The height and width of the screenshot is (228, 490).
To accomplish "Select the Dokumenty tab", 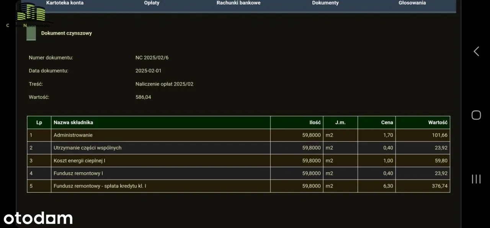I will click(325, 3).
